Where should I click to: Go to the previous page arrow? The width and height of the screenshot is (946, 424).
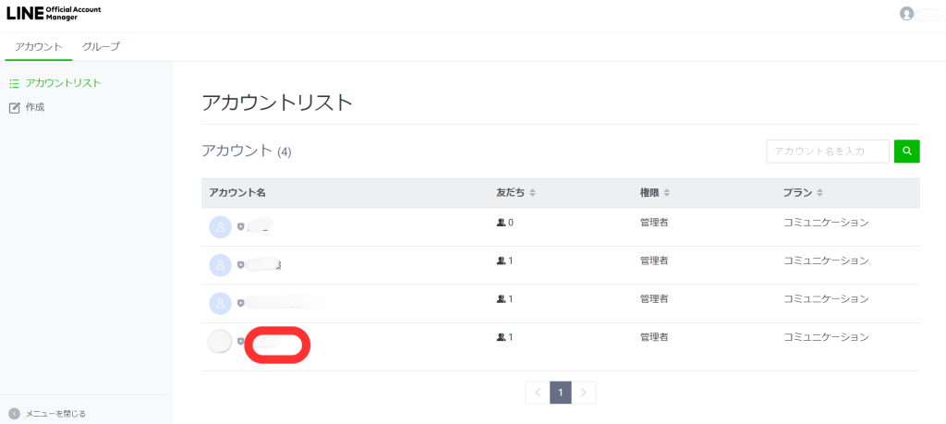click(538, 393)
